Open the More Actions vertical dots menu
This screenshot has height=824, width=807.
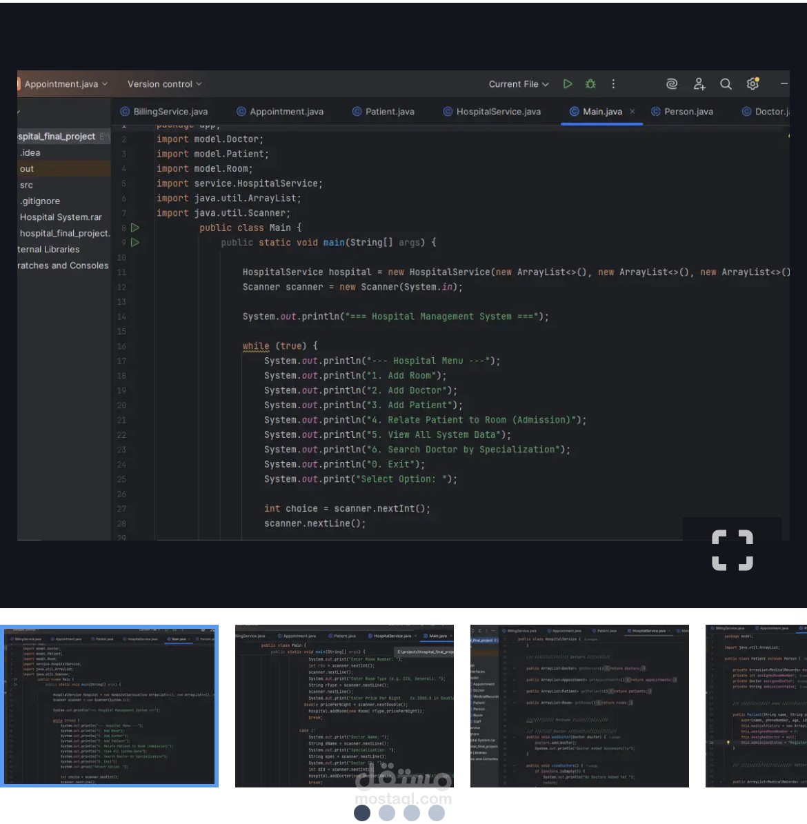tap(613, 84)
